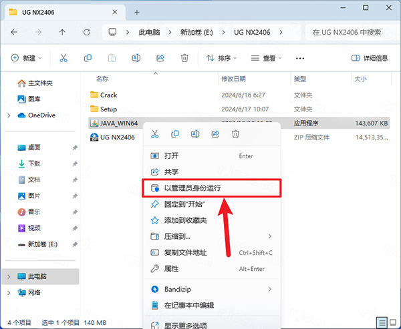Click the chevron after 此电脑 in address bar

[170, 32]
